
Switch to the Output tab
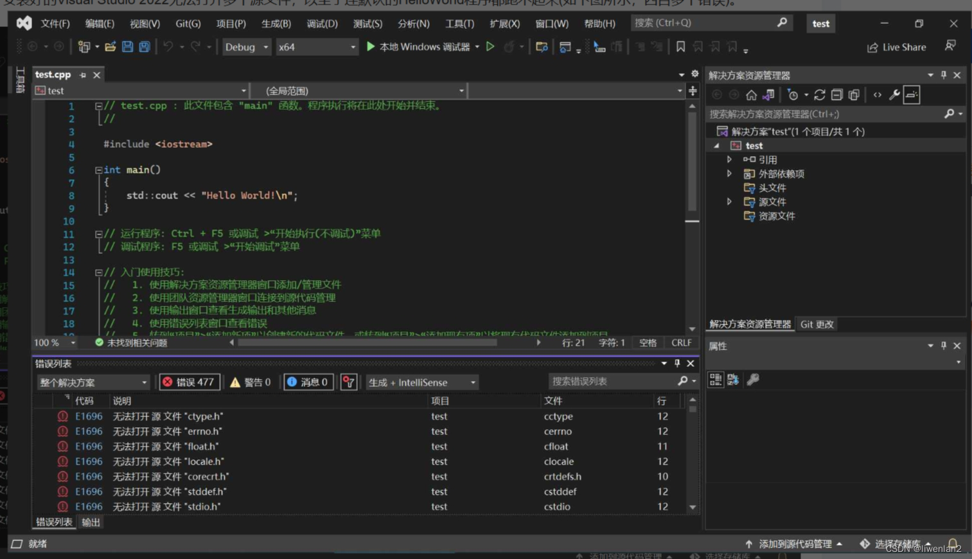(91, 522)
